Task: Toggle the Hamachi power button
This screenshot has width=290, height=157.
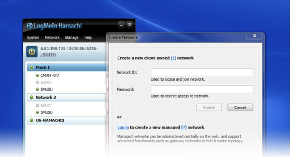Action: point(32,52)
